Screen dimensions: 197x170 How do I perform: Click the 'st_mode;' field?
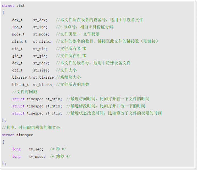click(x=41, y=34)
